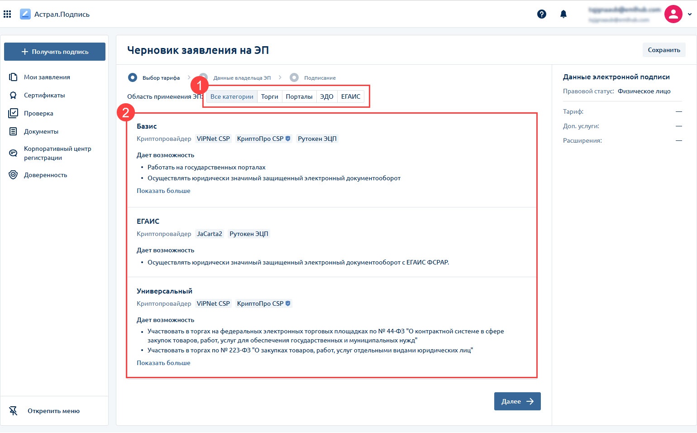The height and width of the screenshot is (433, 697).
Task: Expand Показать больше under Универсальный
Action: [163, 363]
